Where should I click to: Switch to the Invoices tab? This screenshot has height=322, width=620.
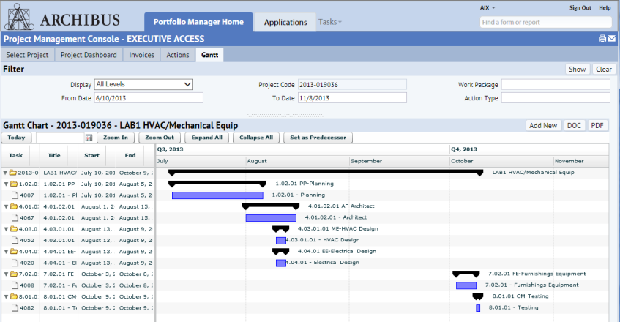pyautogui.click(x=141, y=55)
